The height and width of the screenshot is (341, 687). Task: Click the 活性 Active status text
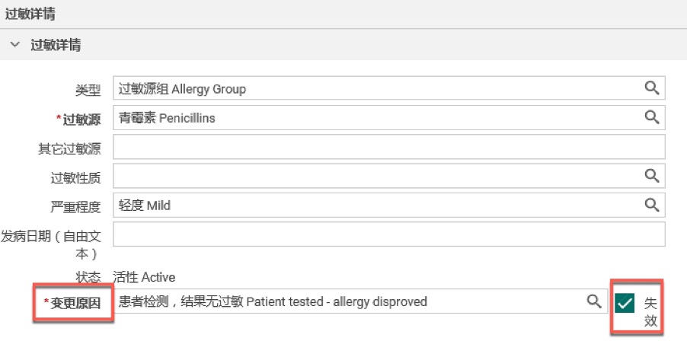pos(144,277)
